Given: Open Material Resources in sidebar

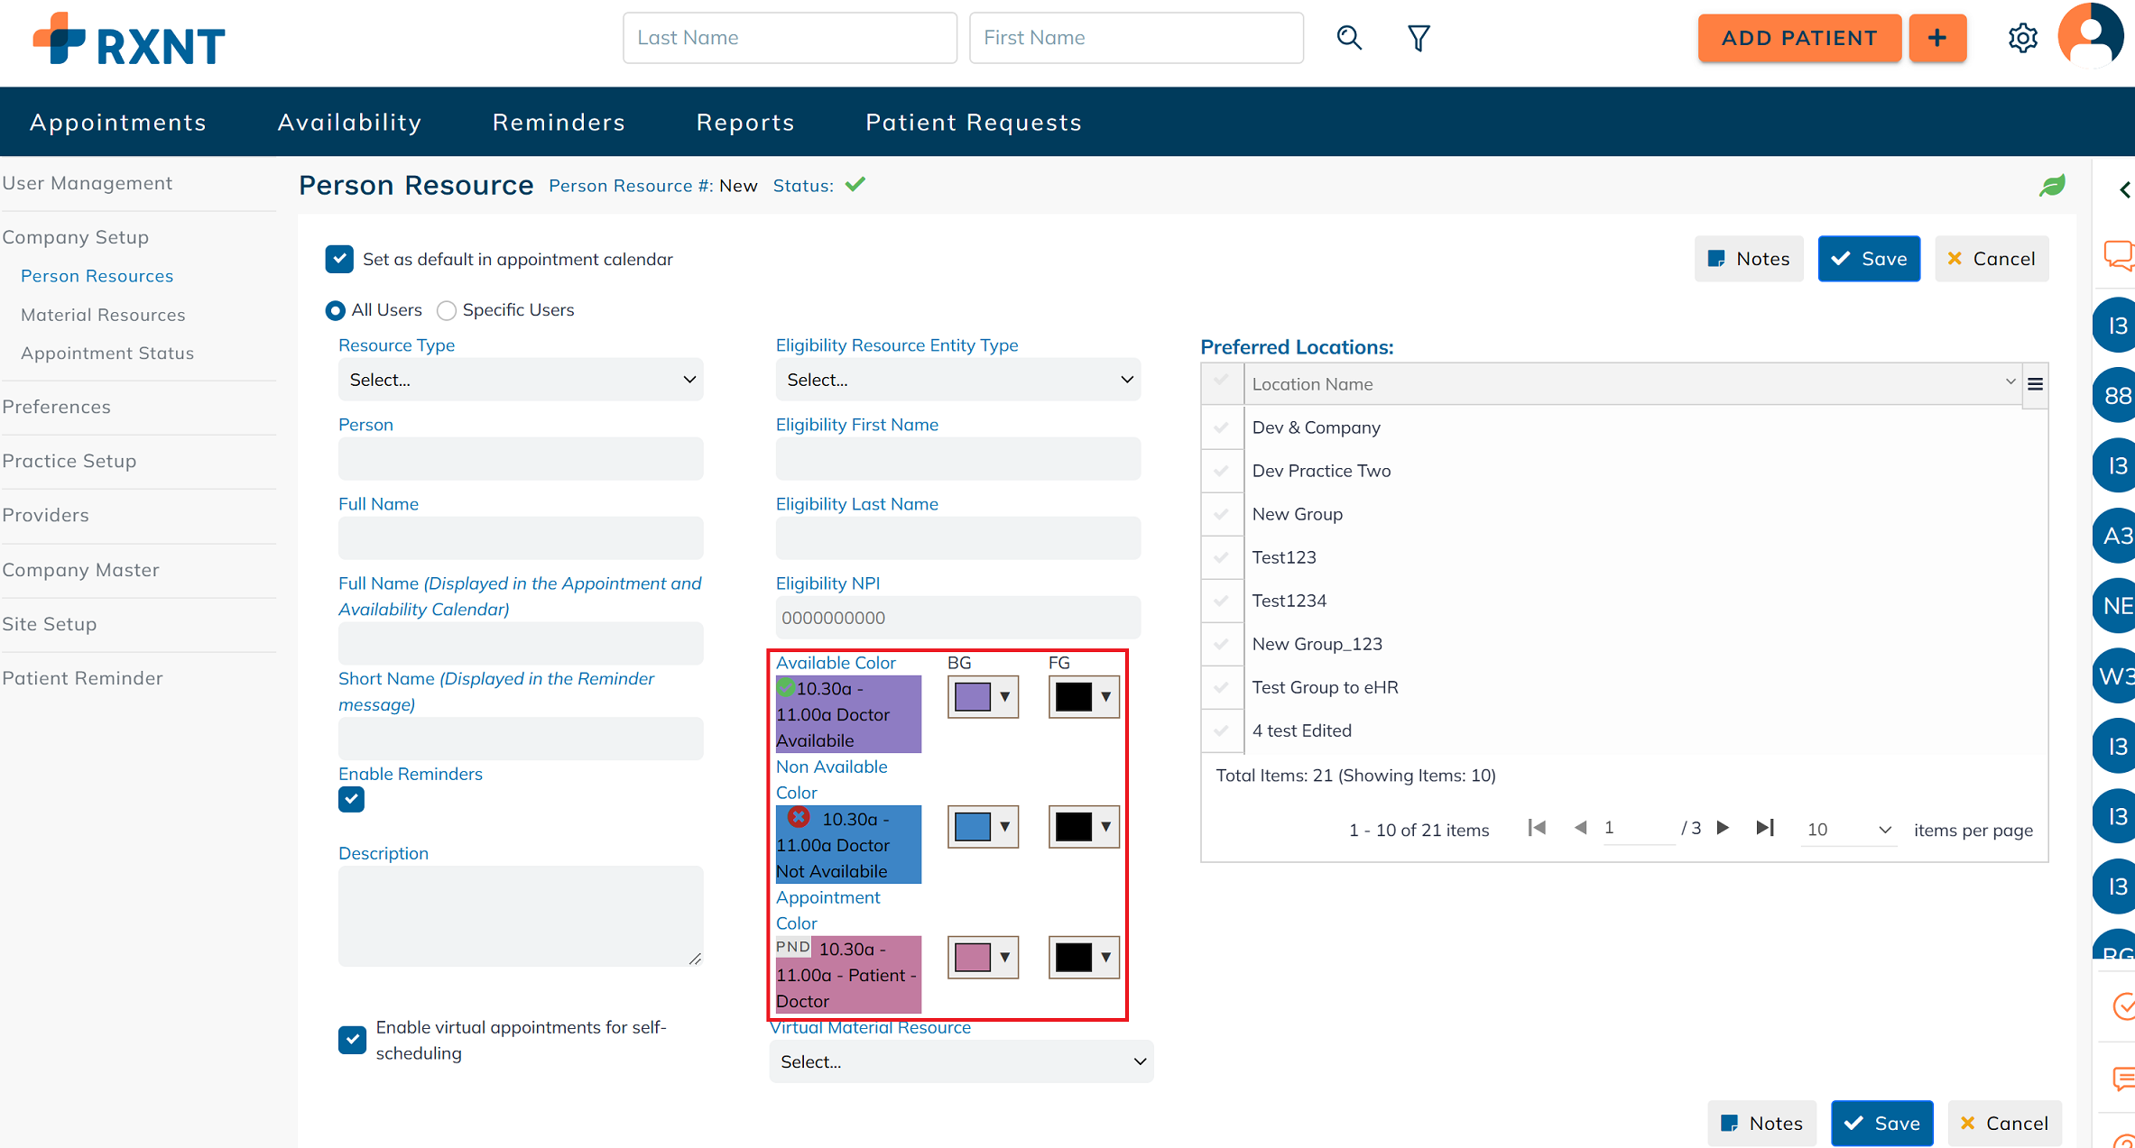Looking at the screenshot, I should click(103, 315).
